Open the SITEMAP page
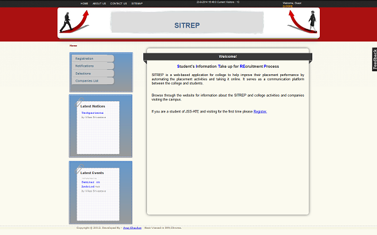 click(x=137, y=4)
